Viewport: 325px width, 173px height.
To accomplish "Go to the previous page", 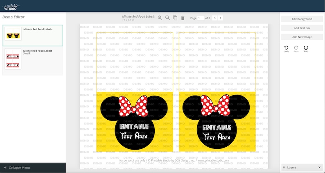I will (215, 18).
